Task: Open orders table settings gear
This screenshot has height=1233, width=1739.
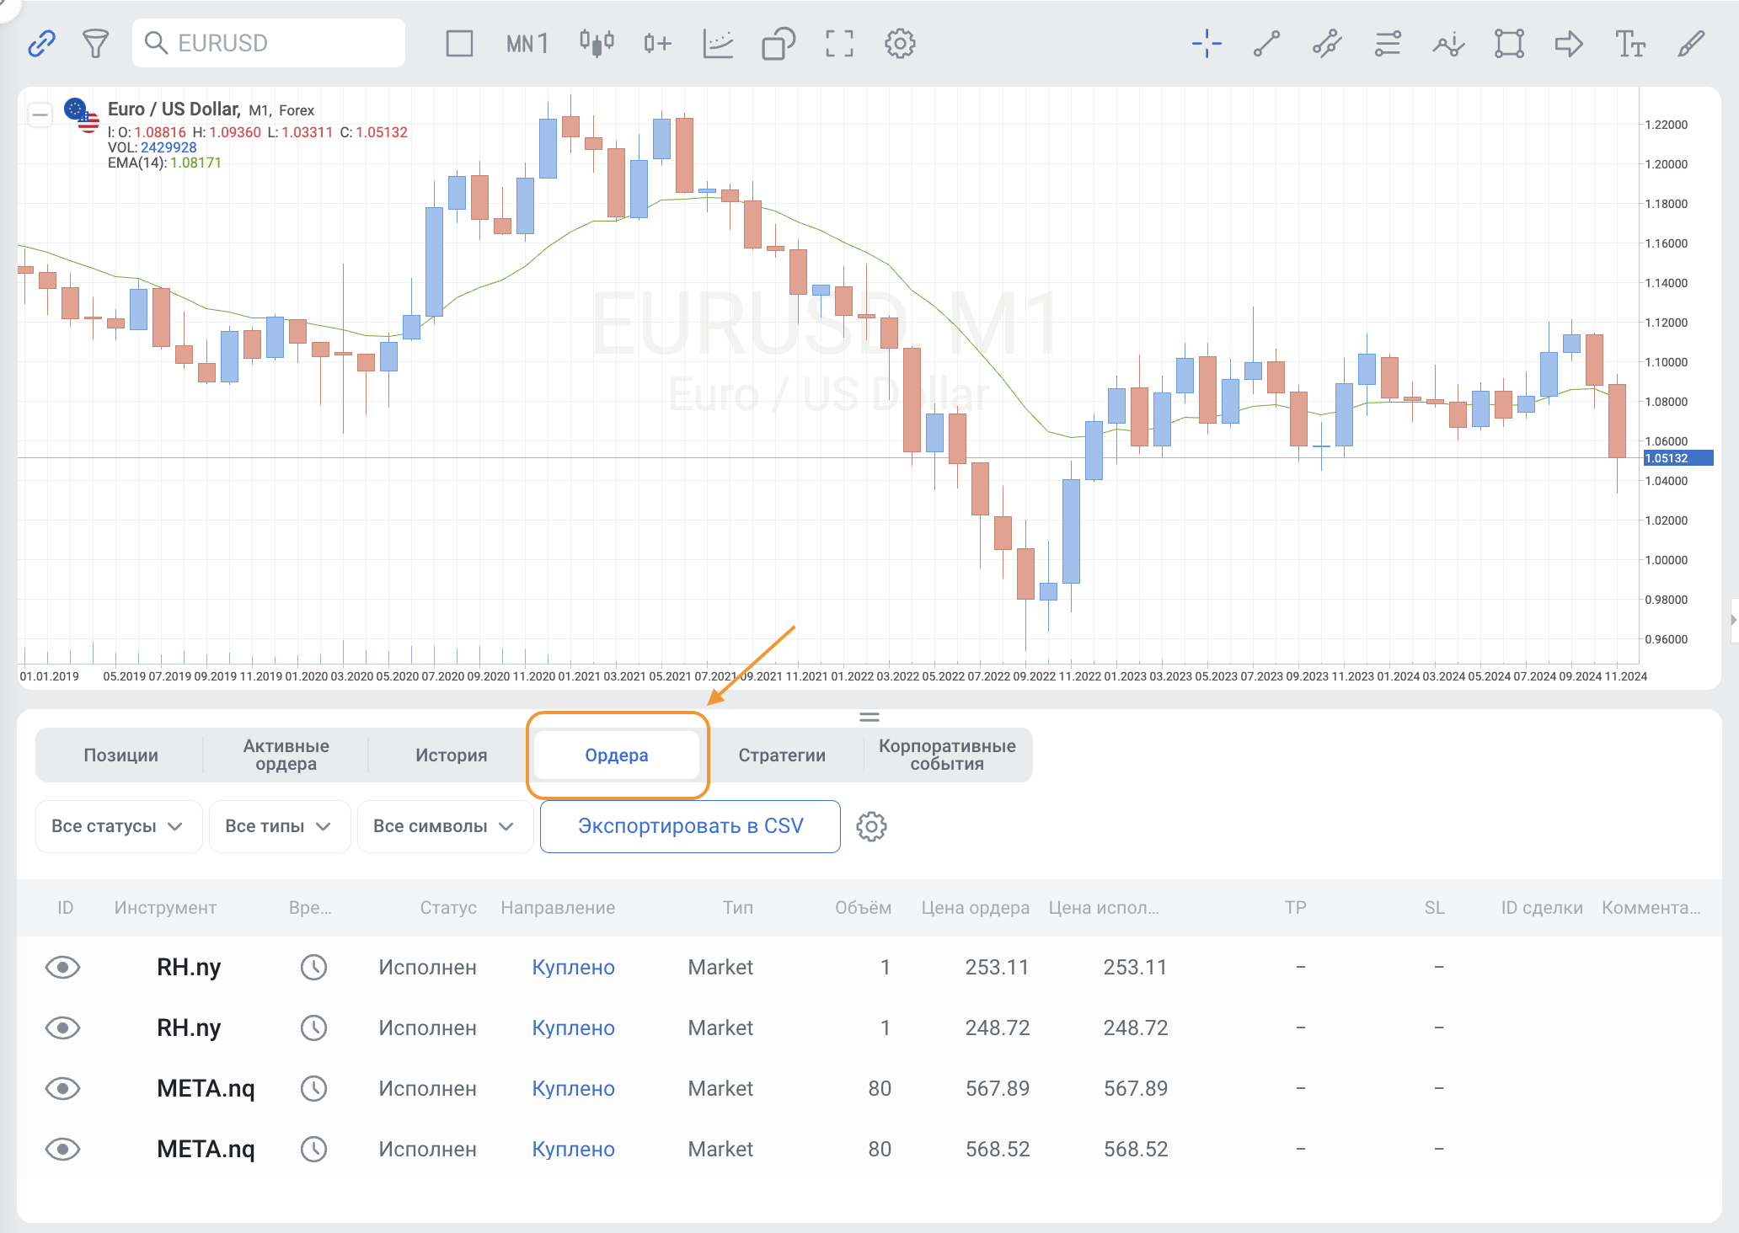Action: pos(871,826)
